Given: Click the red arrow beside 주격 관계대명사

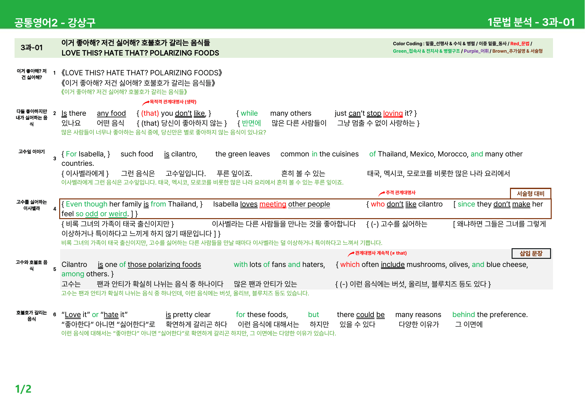Looking at the screenshot, I should click(382, 194).
